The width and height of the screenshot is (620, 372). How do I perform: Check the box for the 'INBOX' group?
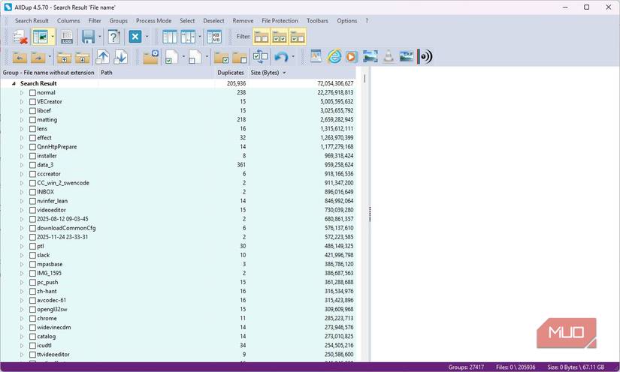(x=32, y=192)
